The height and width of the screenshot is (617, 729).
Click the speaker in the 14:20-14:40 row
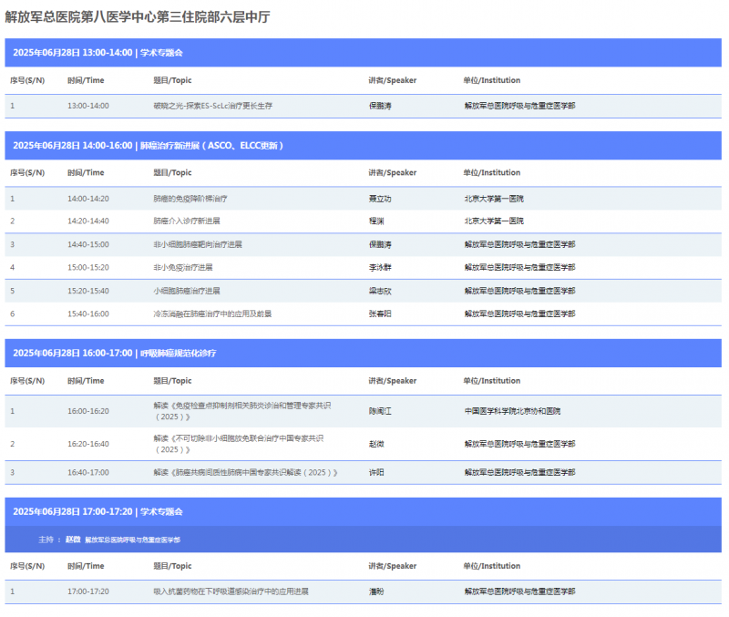point(376,221)
